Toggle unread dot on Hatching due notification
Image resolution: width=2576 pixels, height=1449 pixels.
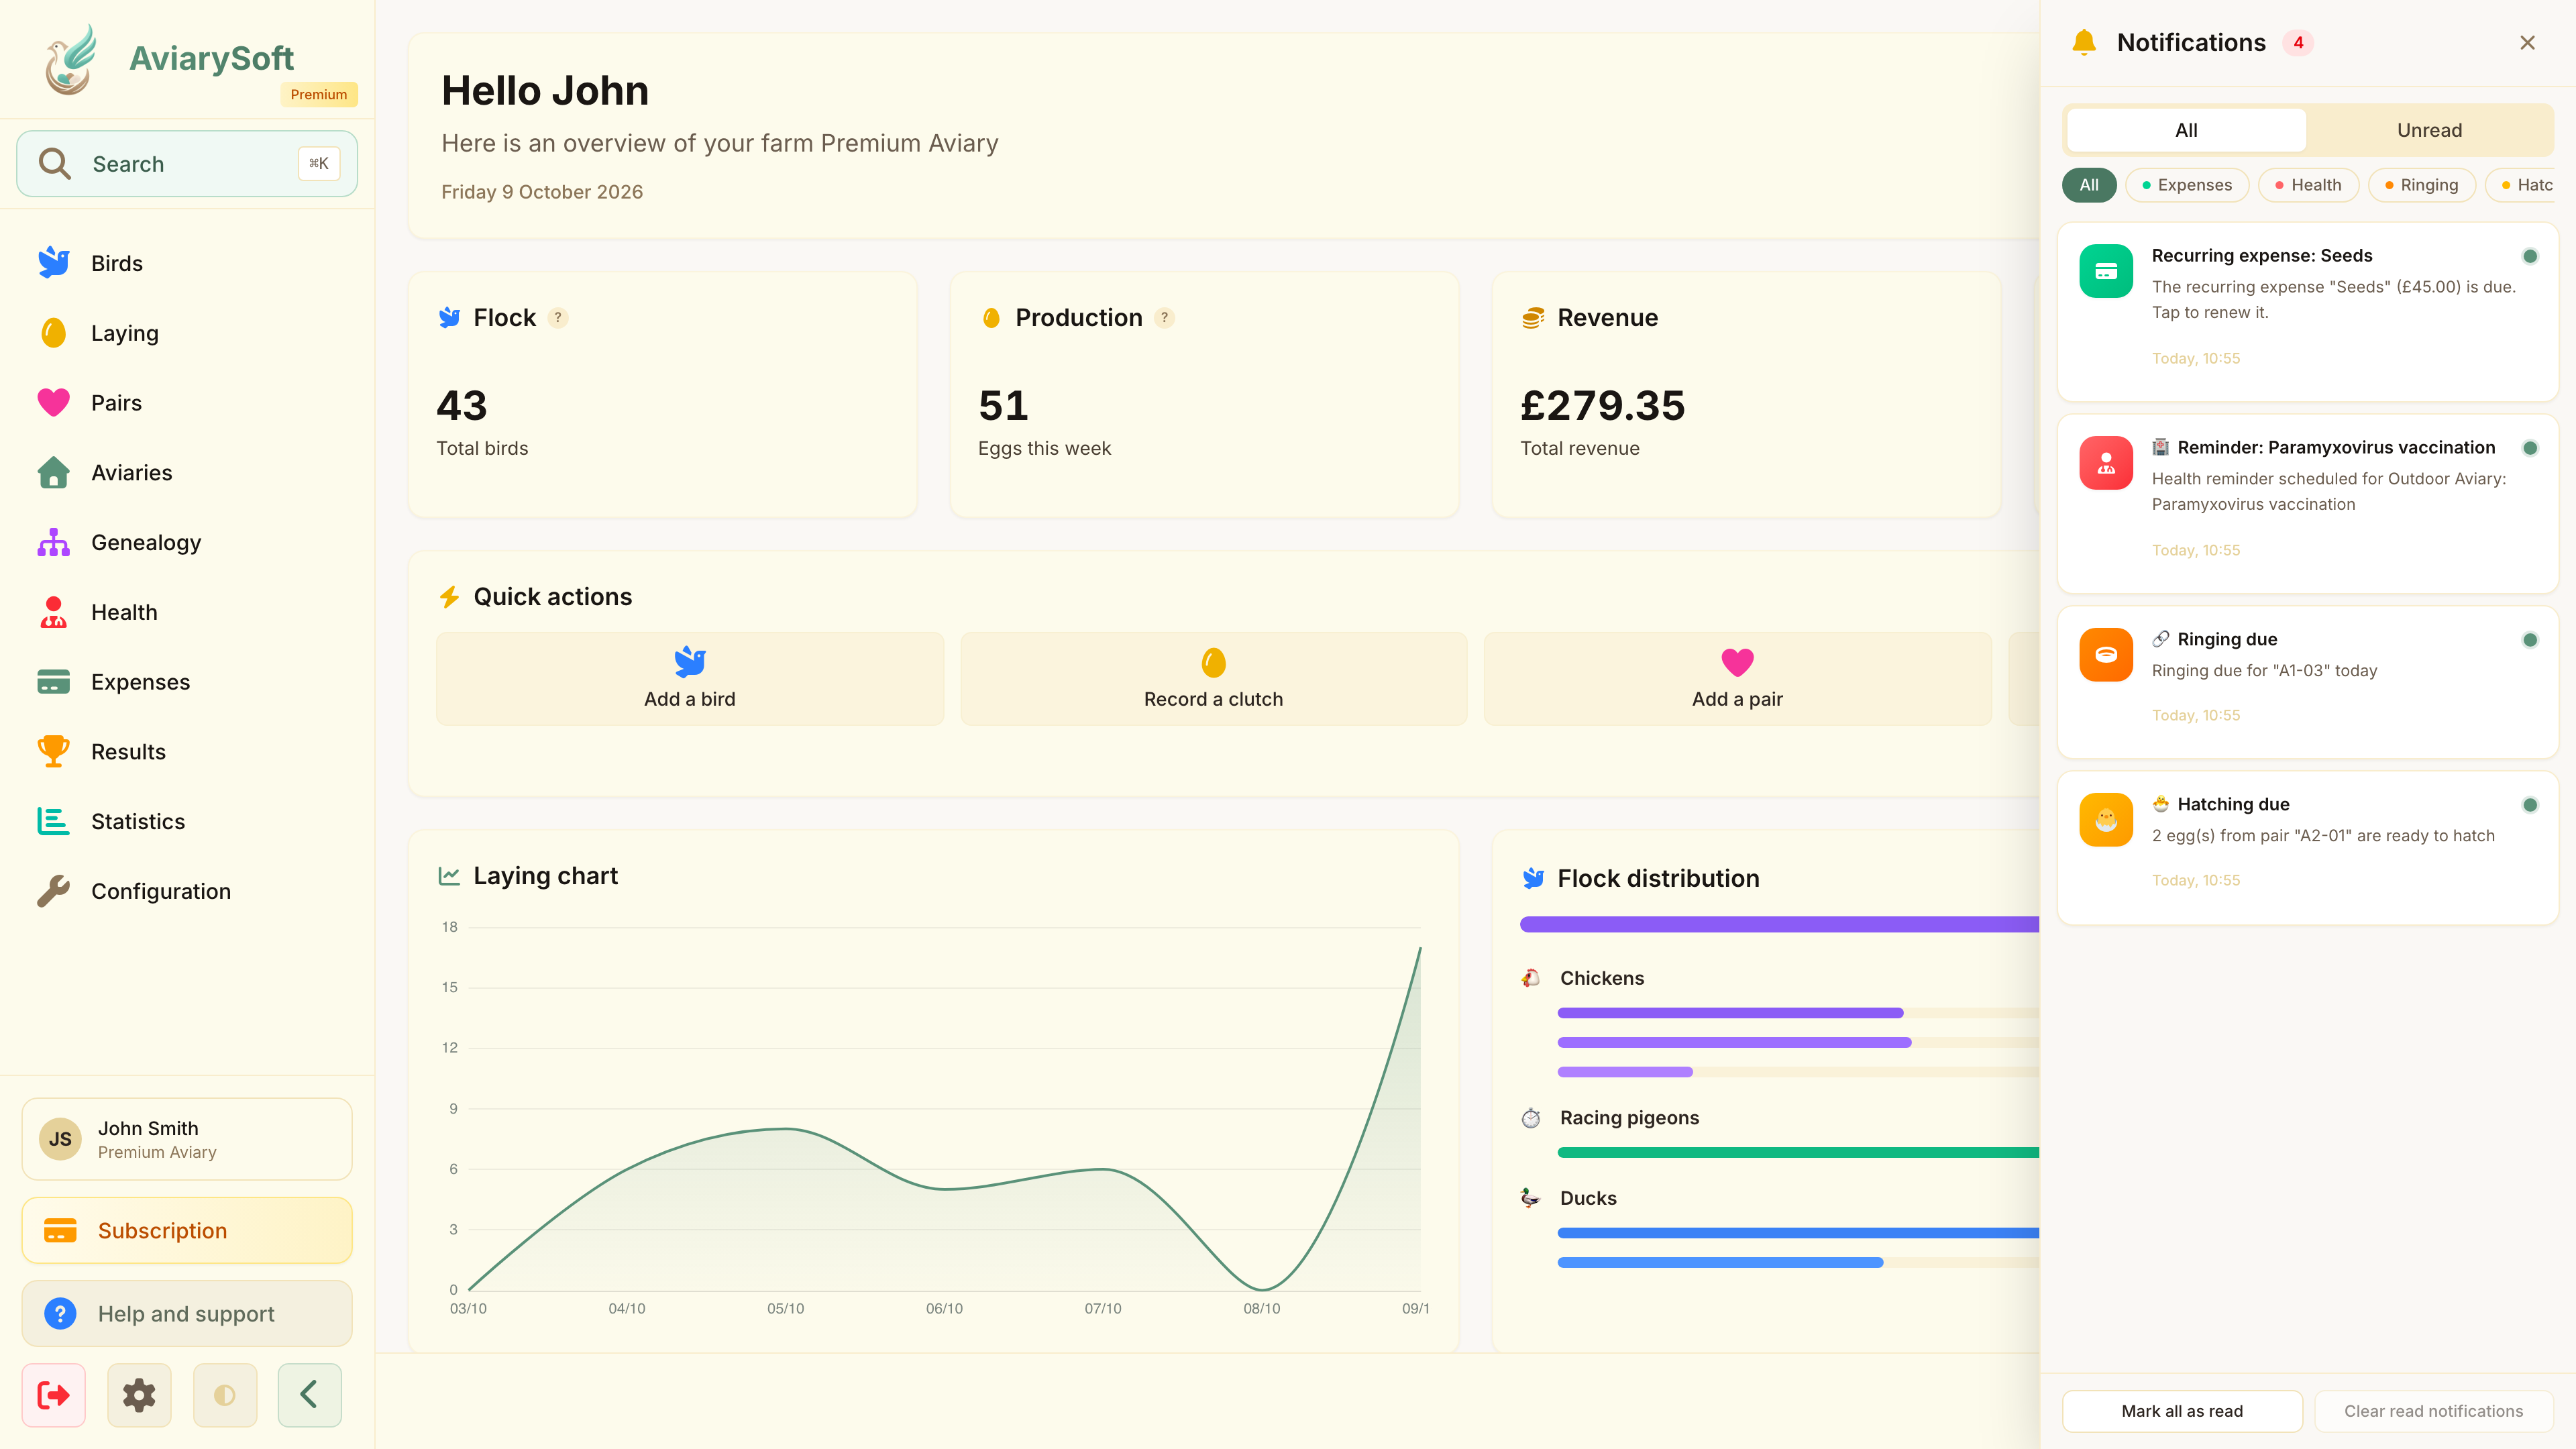tap(2530, 805)
